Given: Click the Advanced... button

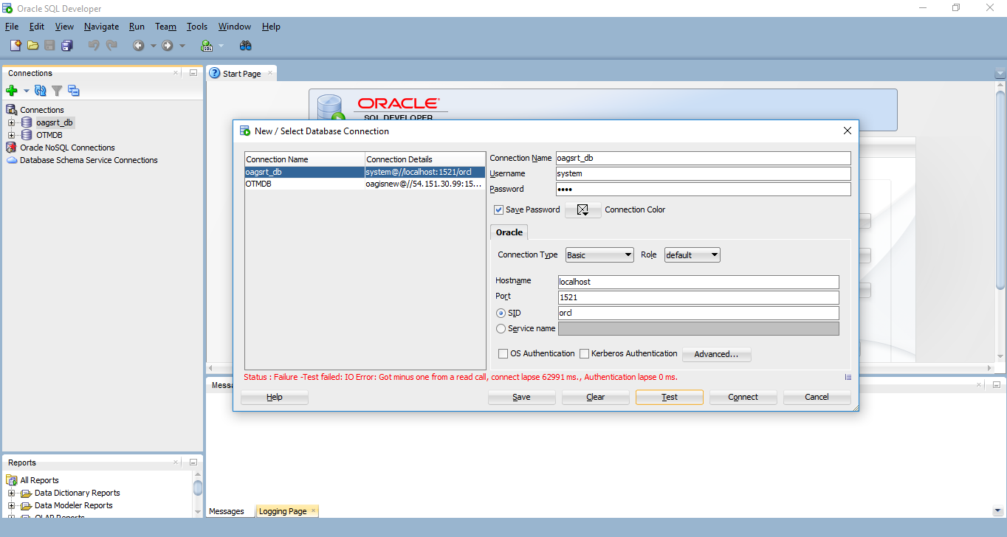Looking at the screenshot, I should click(716, 354).
